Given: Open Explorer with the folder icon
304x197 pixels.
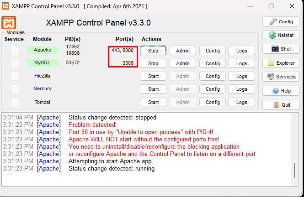Looking at the screenshot, I should point(281,63).
